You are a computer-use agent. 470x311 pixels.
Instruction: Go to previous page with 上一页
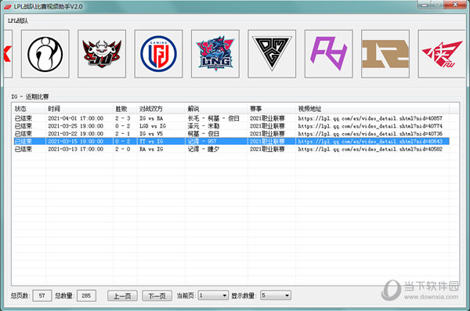(122, 295)
